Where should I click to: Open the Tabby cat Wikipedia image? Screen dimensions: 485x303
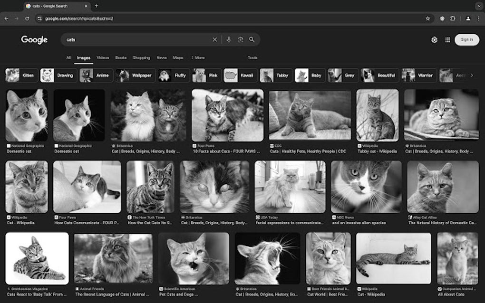click(378, 115)
